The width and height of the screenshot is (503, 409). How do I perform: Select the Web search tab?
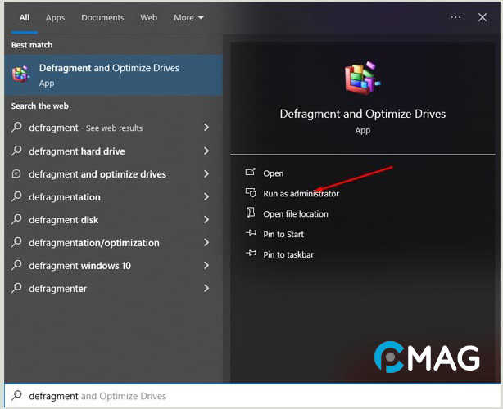[x=148, y=17]
